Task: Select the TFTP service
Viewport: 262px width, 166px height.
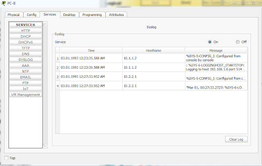Action: point(25,48)
